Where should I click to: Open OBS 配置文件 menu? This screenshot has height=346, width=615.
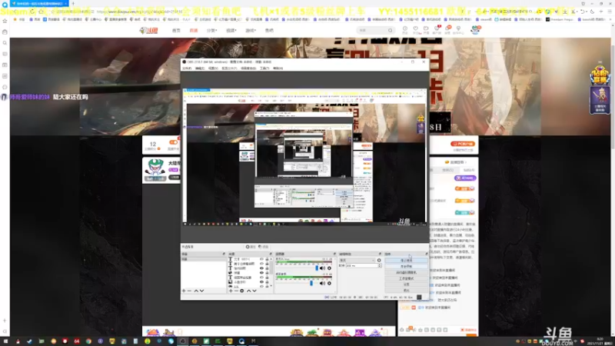(x=229, y=68)
